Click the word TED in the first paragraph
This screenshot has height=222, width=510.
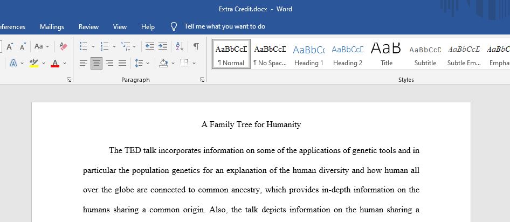[133, 150]
